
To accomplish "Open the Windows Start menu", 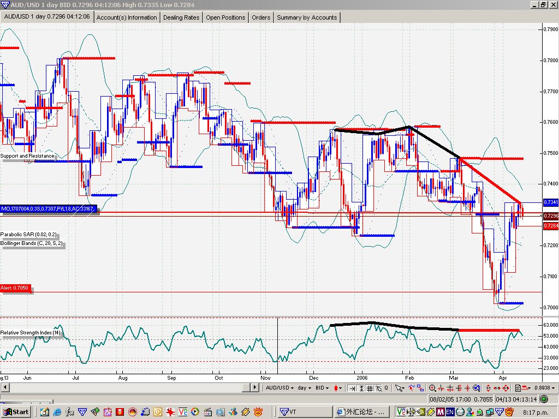I will tap(16, 411).
